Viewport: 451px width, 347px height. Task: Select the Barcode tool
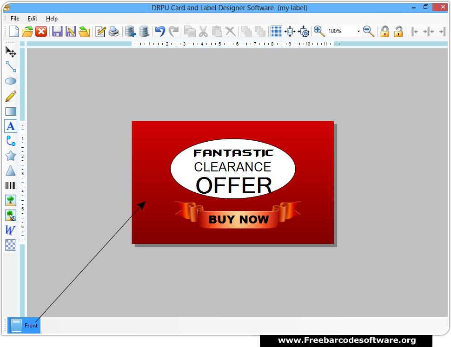(x=11, y=185)
